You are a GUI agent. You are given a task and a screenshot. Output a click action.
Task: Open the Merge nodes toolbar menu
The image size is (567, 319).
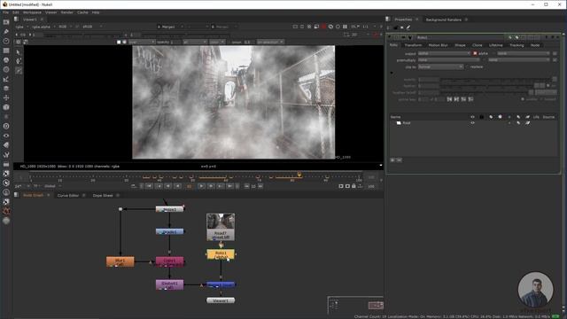click(6, 89)
